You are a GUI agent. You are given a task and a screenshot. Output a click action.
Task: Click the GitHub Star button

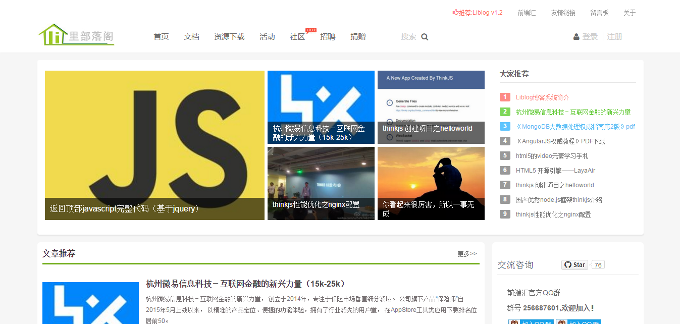[574, 265]
